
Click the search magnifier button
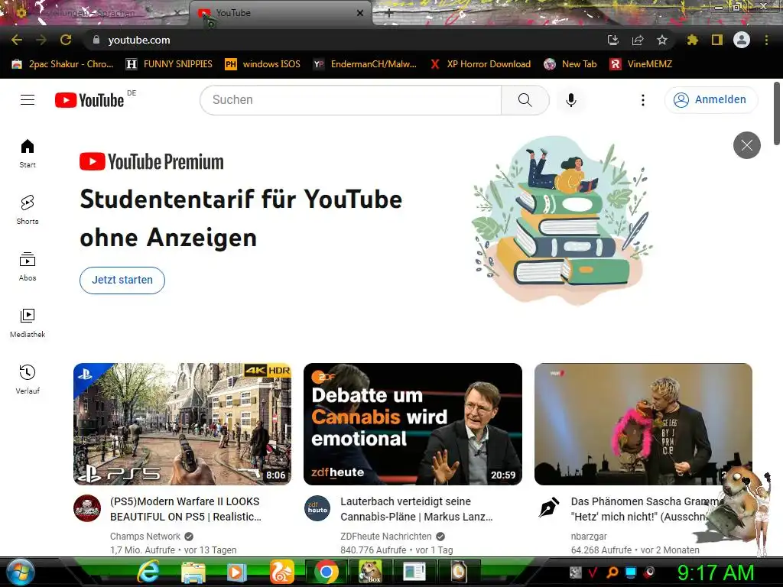(525, 100)
